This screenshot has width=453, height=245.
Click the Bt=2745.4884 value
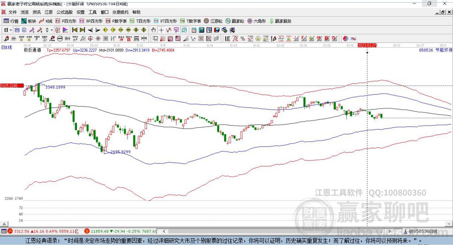pos(163,50)
